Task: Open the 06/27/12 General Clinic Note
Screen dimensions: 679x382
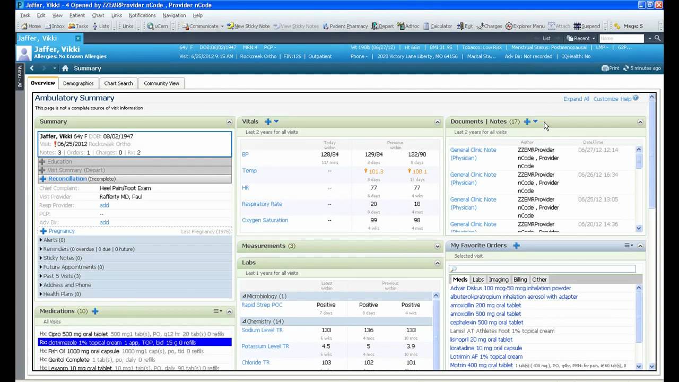Action: point(473,154)
